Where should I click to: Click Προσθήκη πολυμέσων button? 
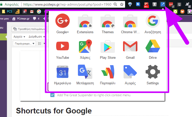[29, 29]
